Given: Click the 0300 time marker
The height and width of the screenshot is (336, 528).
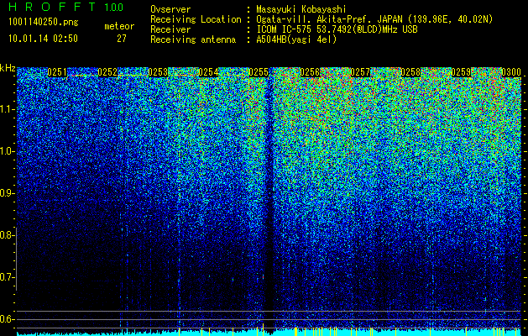Looking at the screenshot, I should (511, 72).
